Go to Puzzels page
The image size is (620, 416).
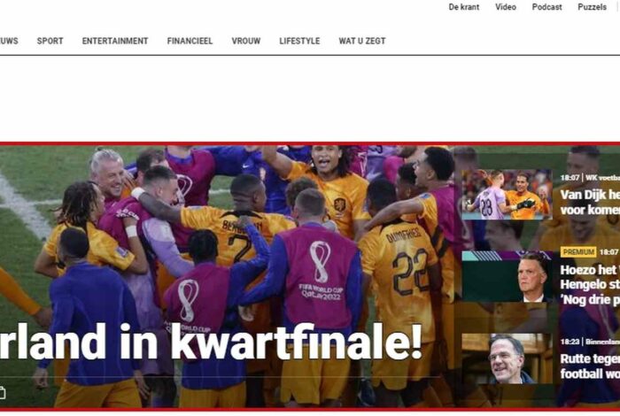592,7
